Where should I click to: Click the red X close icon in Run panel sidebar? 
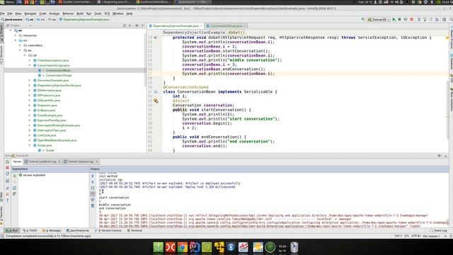point(7,194)
